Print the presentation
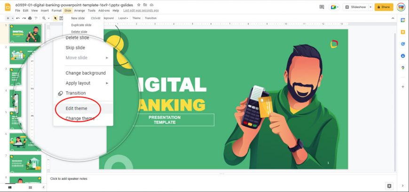Image resolution: width=409 pixels, height=192 pixels. coord(30,18)
